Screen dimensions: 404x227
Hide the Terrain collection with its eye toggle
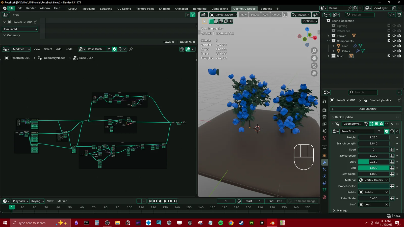point(394,36)
